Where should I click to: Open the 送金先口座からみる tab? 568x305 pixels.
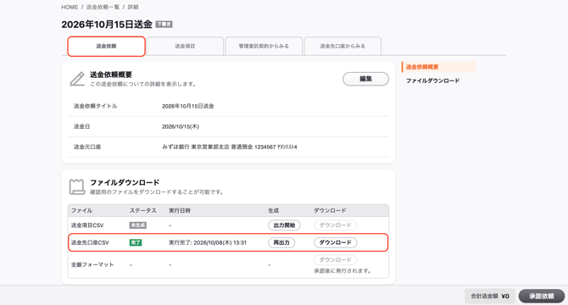click(342, 47)
